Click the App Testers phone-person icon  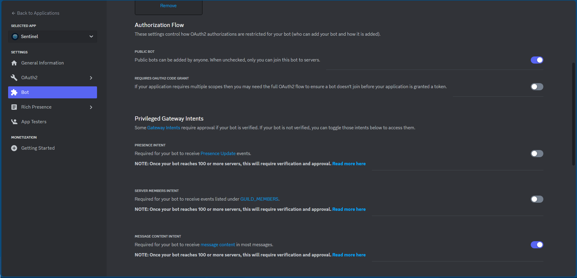click(14, 122)
